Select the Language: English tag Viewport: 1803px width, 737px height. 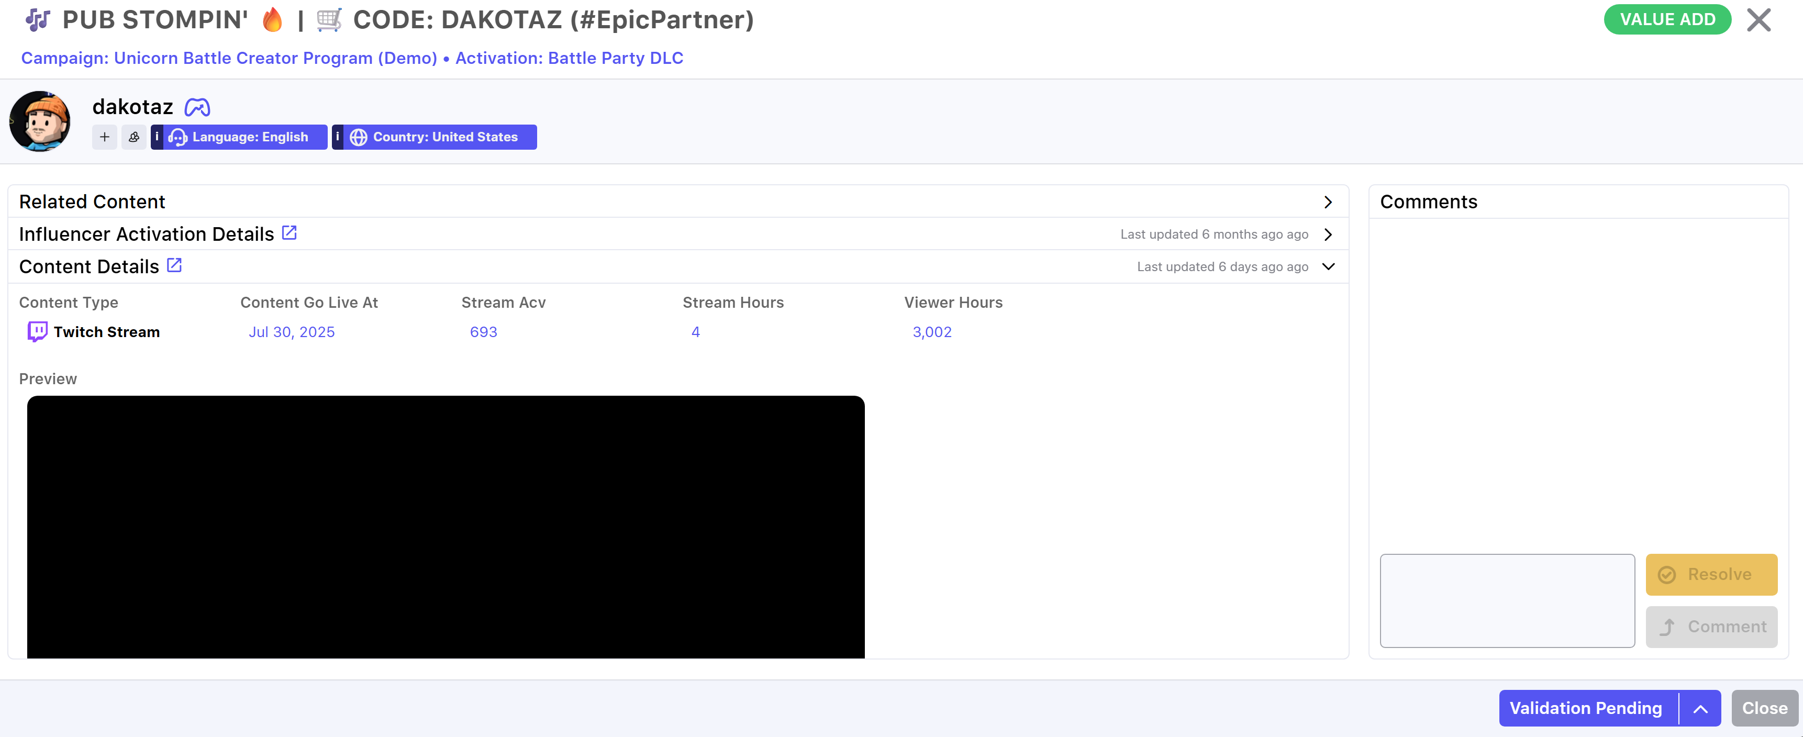(x=239, y=137)
